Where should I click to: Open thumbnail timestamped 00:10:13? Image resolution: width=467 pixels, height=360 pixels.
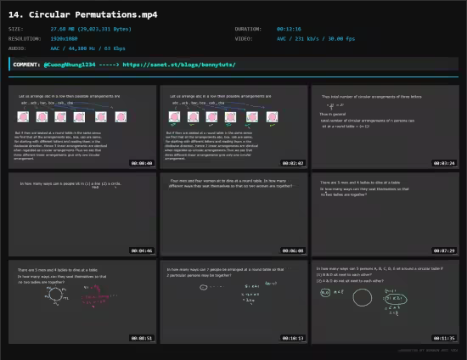pyautogui.click(x=233, y=302)
